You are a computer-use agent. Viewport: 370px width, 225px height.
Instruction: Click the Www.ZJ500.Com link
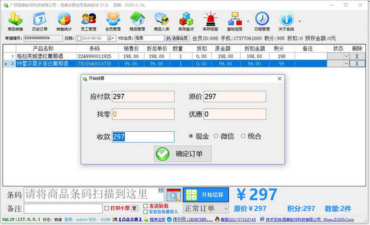(x=339, y=219)
